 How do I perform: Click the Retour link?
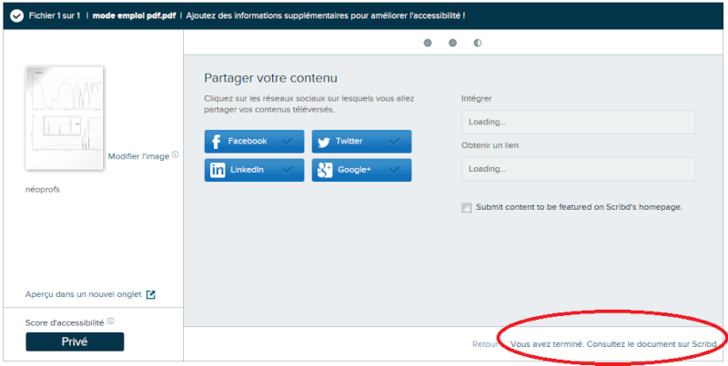485,344
